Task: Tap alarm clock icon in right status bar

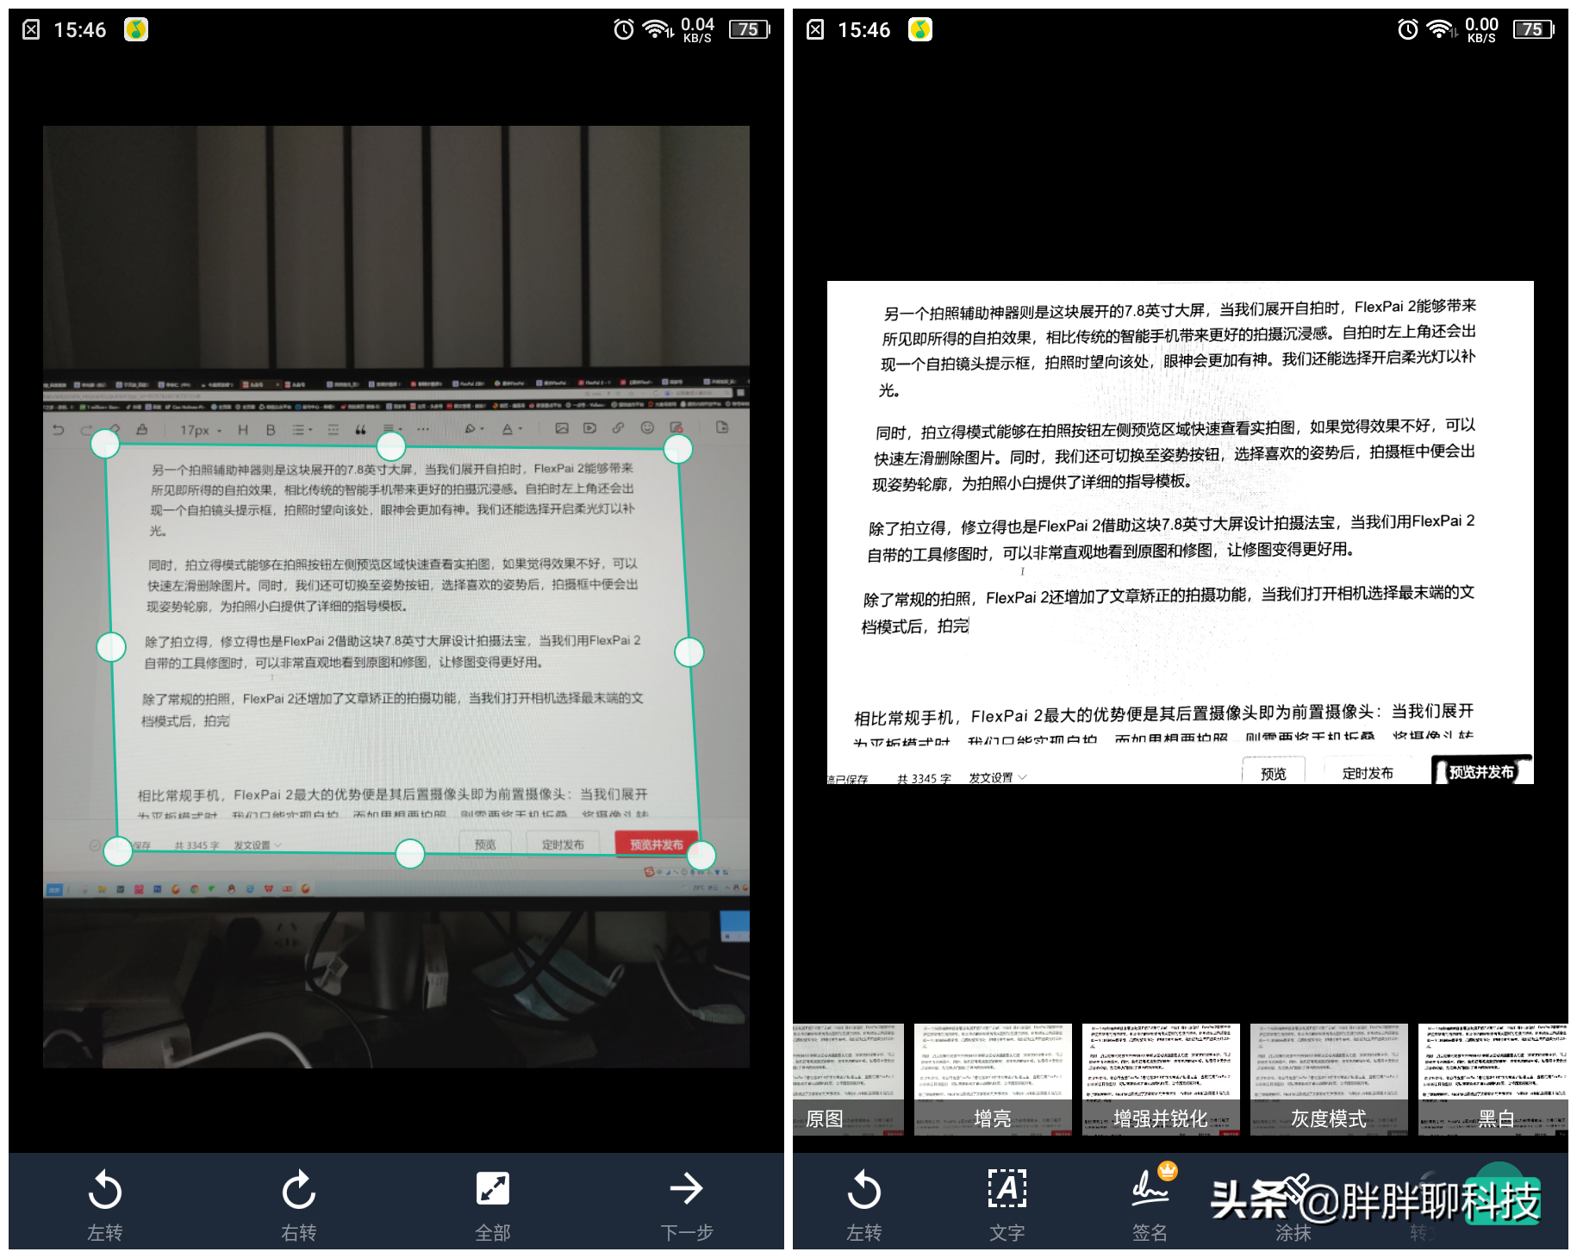Action: [x=1408, y=30]
